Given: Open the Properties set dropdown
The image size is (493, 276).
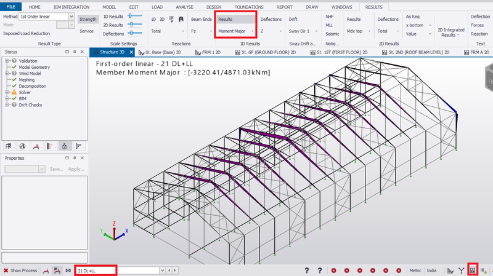Looking at the screenshot, I should (x=42, y=169).
